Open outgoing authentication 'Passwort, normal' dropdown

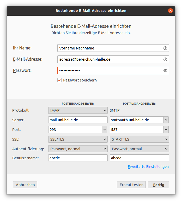click(139, 149)
